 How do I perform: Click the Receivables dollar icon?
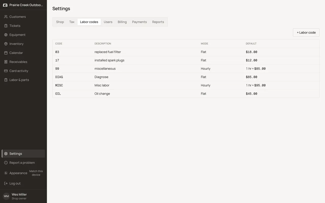coord(6,62)
